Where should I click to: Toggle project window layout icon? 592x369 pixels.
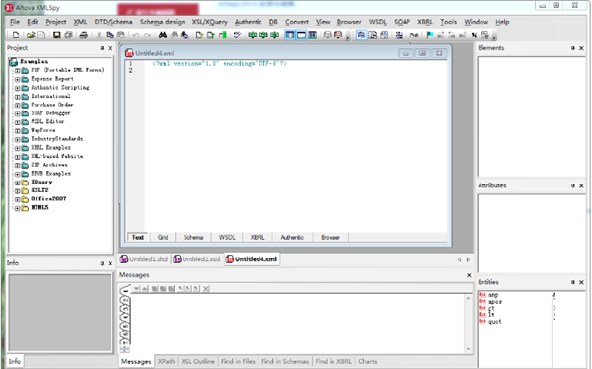coord(289,36)
